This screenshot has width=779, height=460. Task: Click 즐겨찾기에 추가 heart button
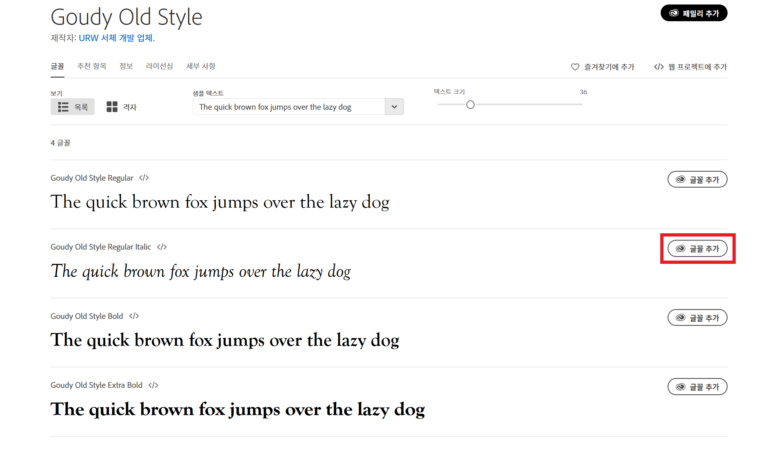tap(603, 67)
